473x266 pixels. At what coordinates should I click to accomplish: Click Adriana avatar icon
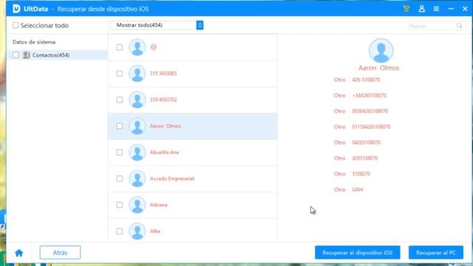click(137, 205)
